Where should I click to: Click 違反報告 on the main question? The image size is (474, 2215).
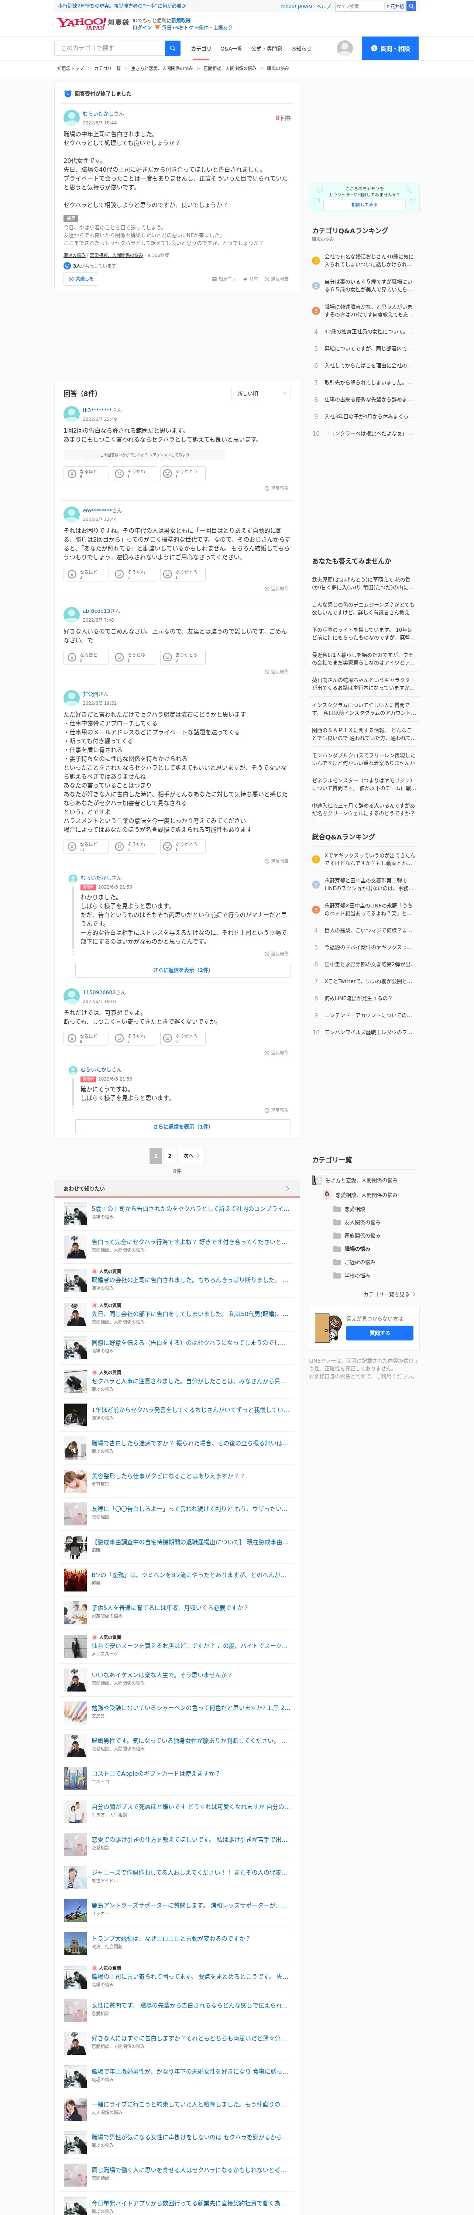coord(276,279)
